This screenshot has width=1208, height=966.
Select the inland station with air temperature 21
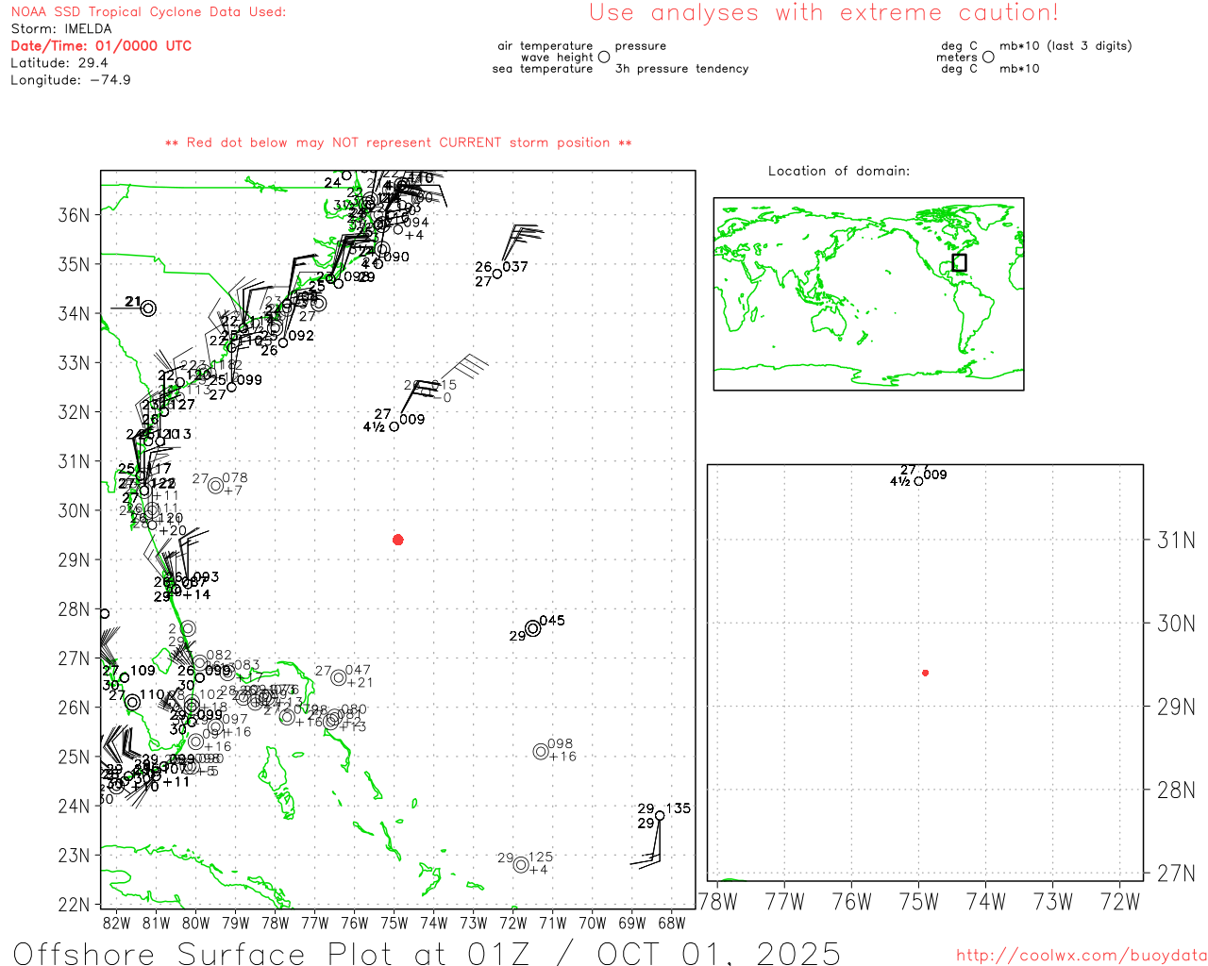(x=148, y=308)
